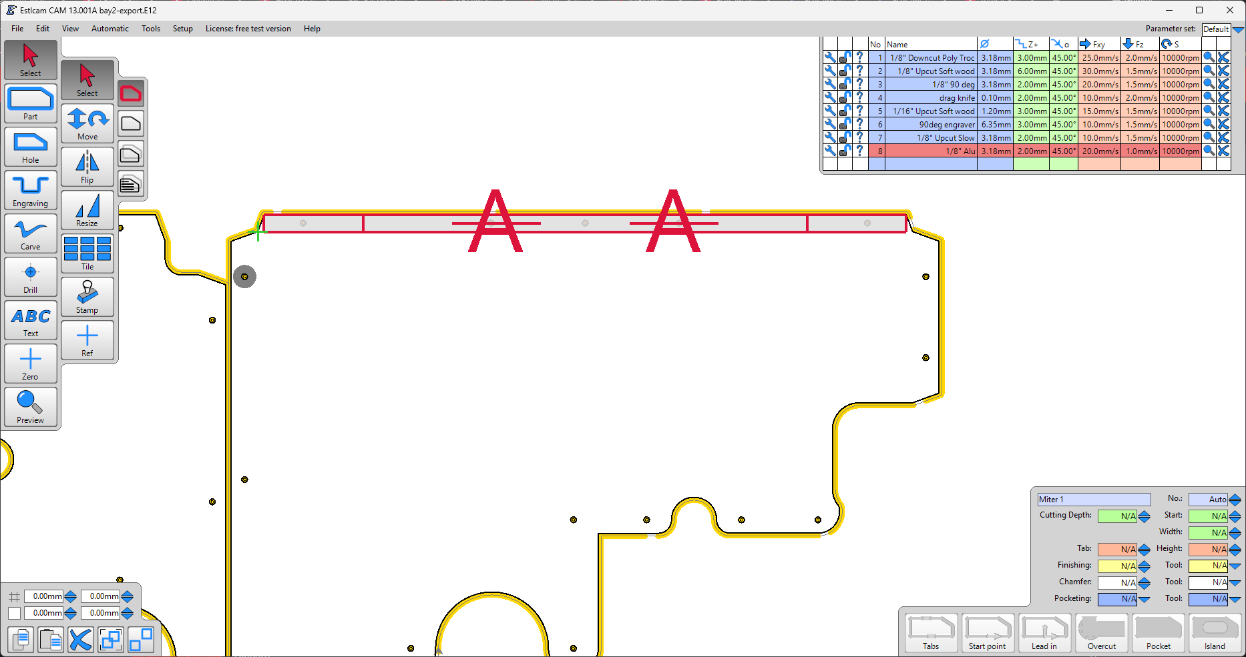Select the Flip tool
Viewport: 1246px width, 657px height.
[87, 167]
